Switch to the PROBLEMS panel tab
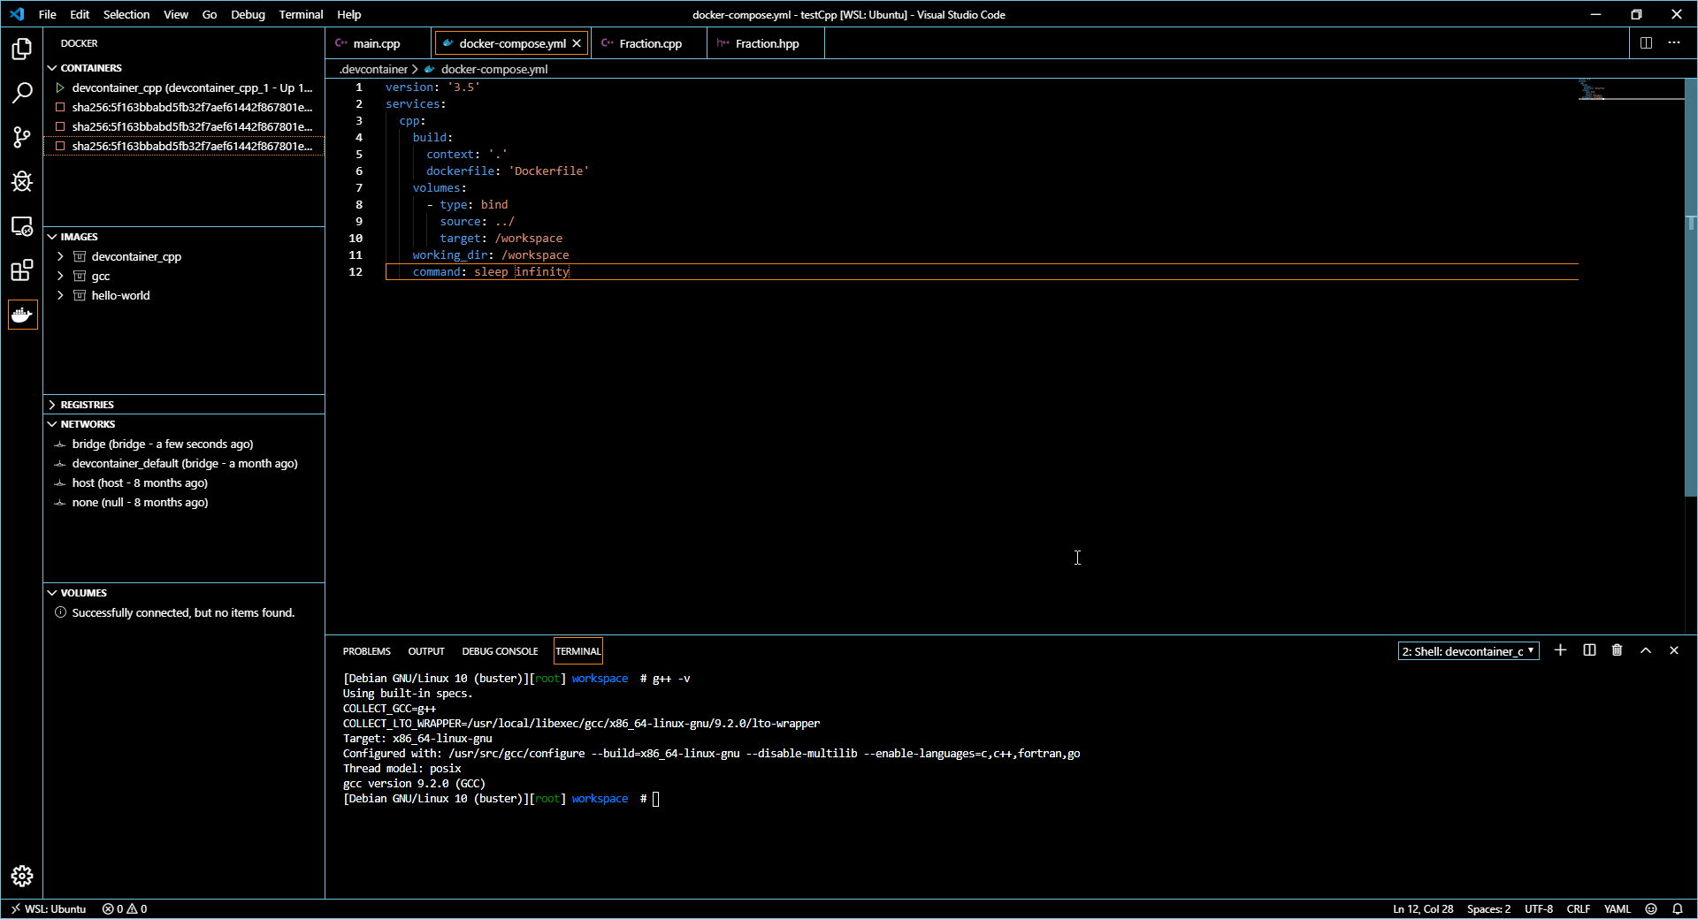 [366, 651]
